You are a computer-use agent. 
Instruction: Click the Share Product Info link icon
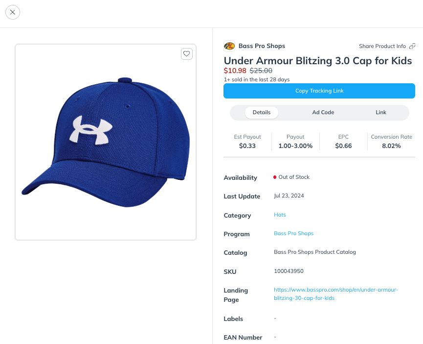point(412,46)
